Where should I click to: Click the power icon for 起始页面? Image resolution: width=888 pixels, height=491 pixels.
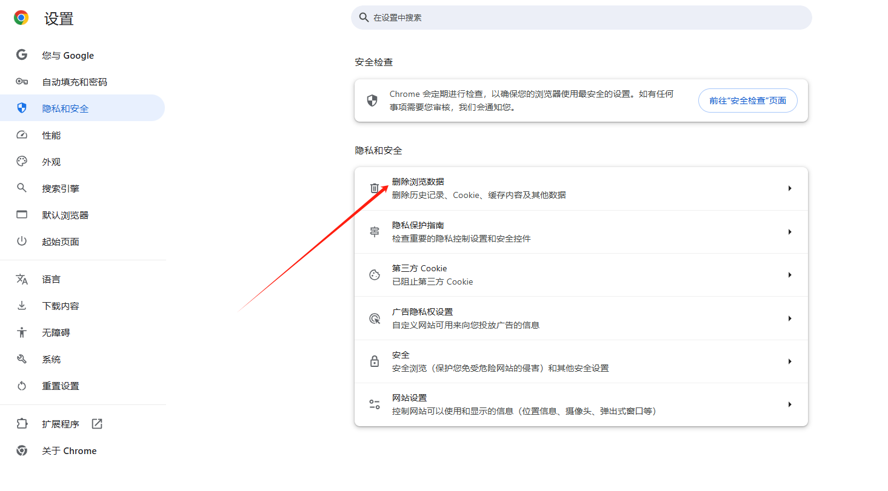pos(22,242)
